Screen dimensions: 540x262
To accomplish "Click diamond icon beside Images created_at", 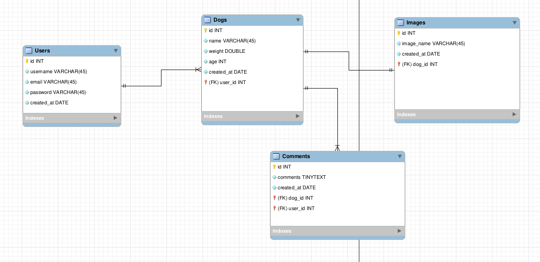I will (399, 54).
